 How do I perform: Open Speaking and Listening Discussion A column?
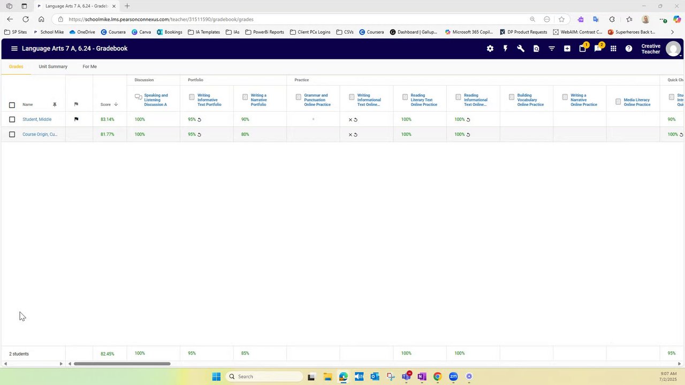156,100
